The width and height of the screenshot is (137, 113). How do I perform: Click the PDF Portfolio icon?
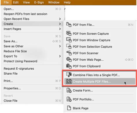pyautogui.click(x=69, y=99)
